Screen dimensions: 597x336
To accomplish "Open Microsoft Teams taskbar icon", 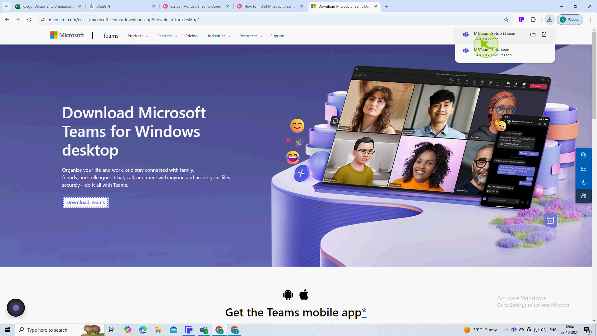I will (204, 330).
